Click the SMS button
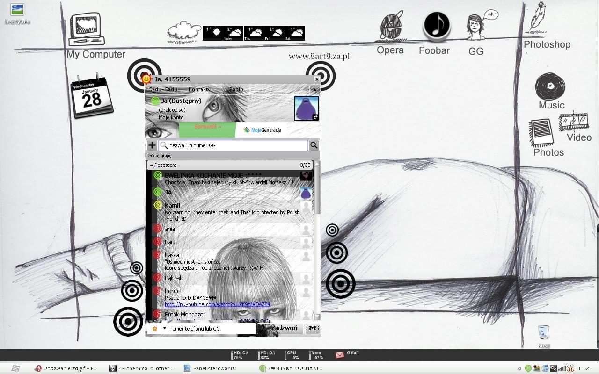 [x=312, y=328]
